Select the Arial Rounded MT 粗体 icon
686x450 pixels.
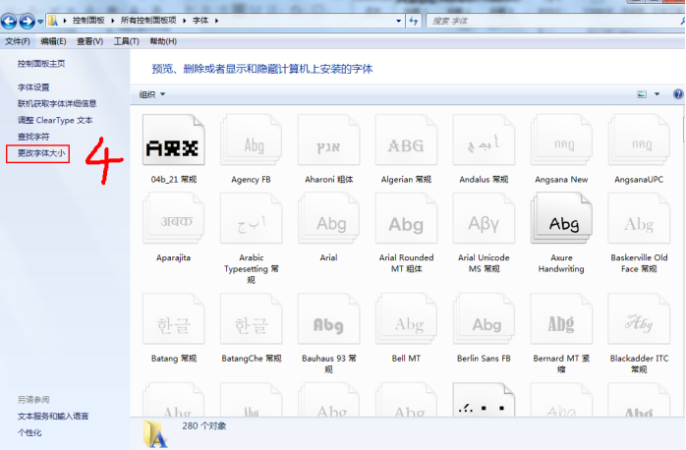(x=406, y=218)
